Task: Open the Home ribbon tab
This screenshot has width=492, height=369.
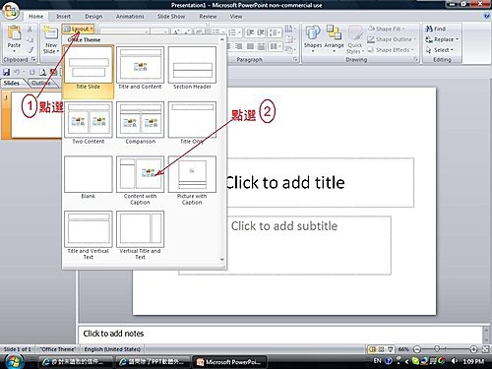Action: [35, 16]
